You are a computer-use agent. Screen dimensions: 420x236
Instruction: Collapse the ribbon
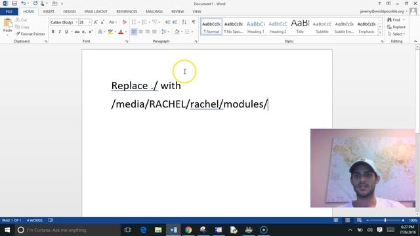[x=415, y=41]
